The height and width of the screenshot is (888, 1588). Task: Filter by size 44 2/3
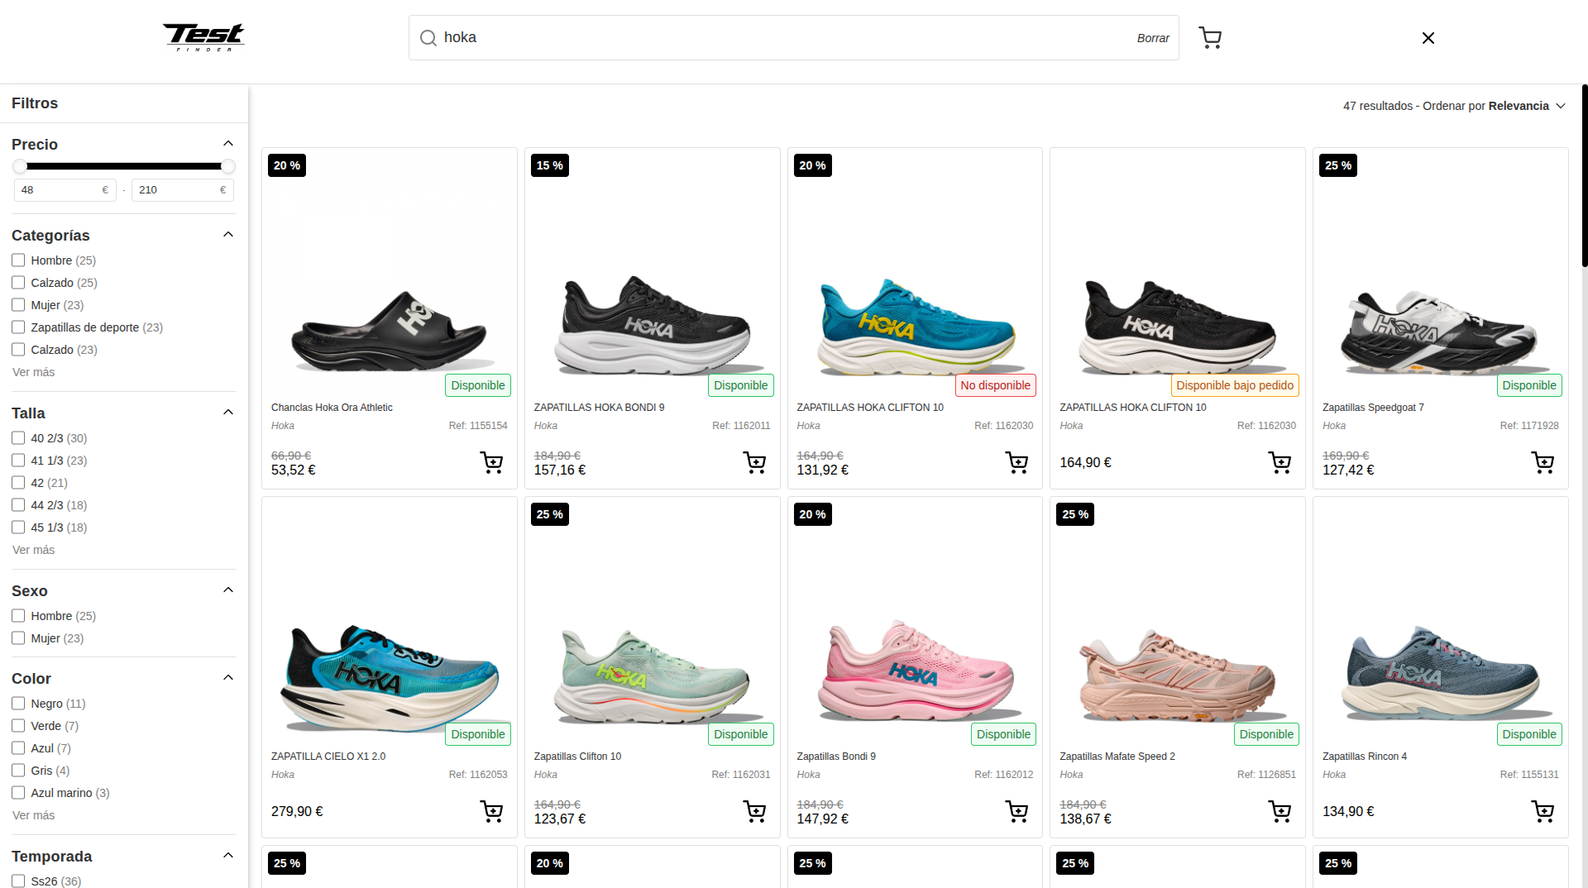tap(18, 505)
